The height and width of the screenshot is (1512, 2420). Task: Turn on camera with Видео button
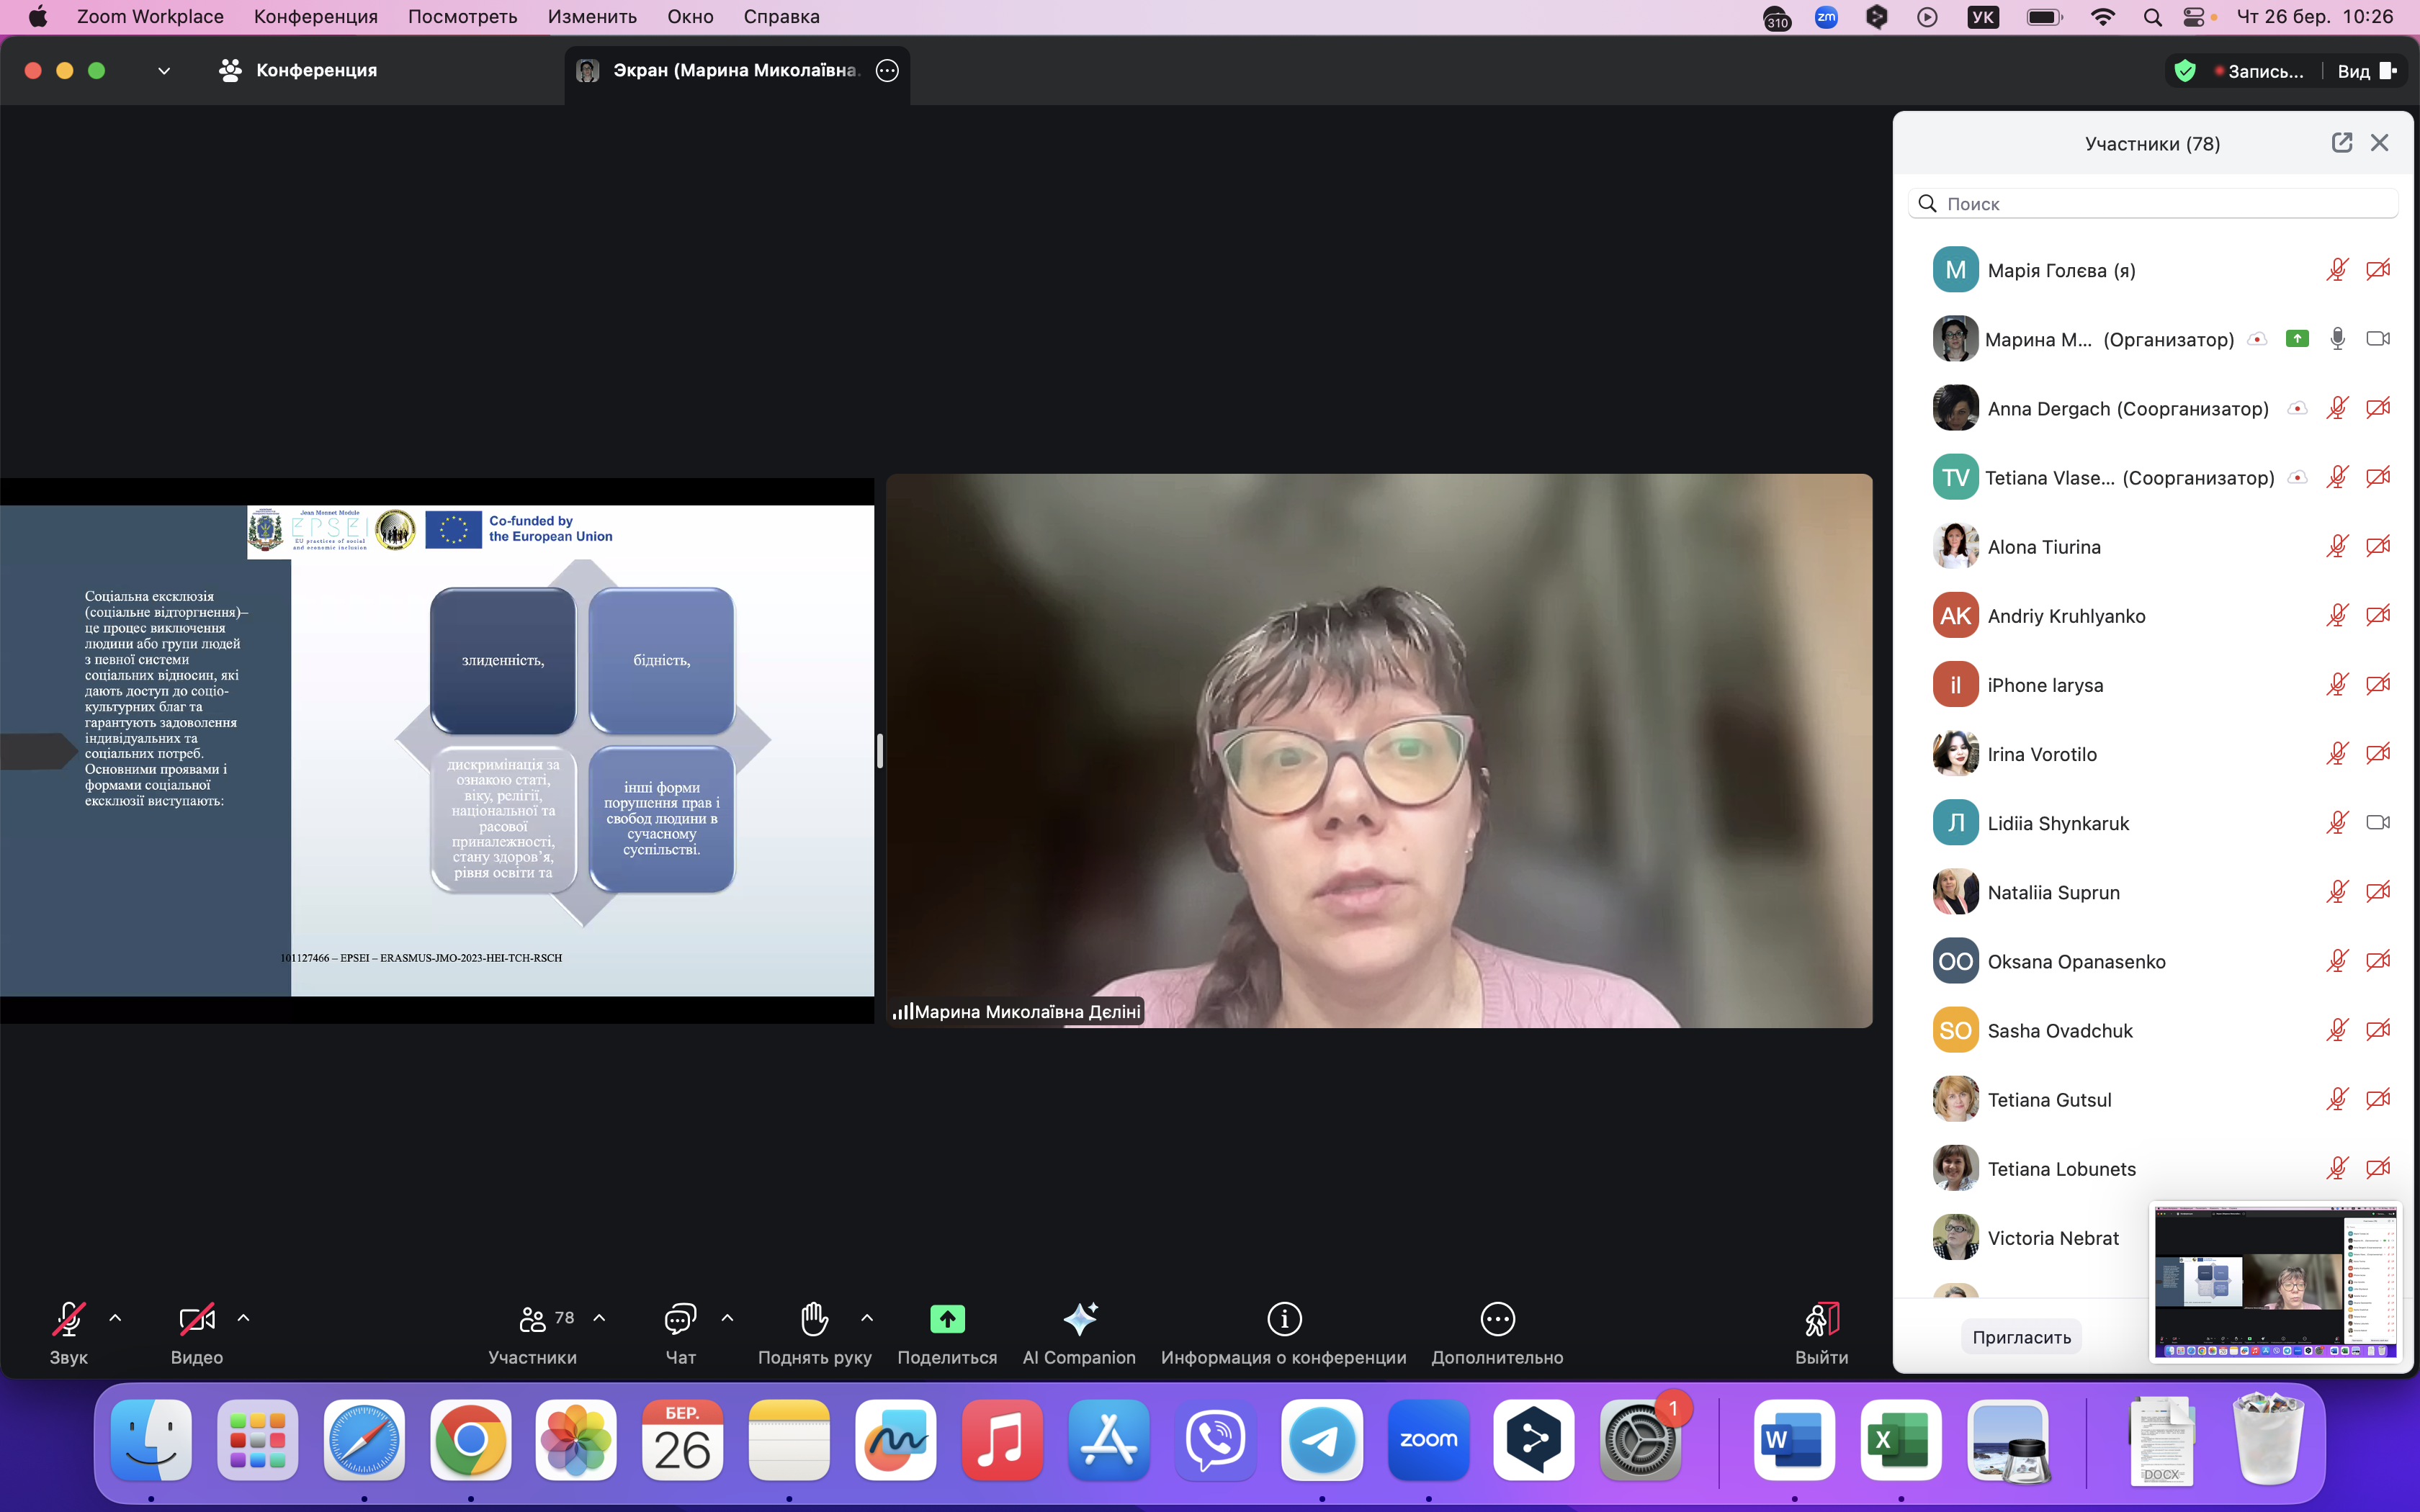196,1319
